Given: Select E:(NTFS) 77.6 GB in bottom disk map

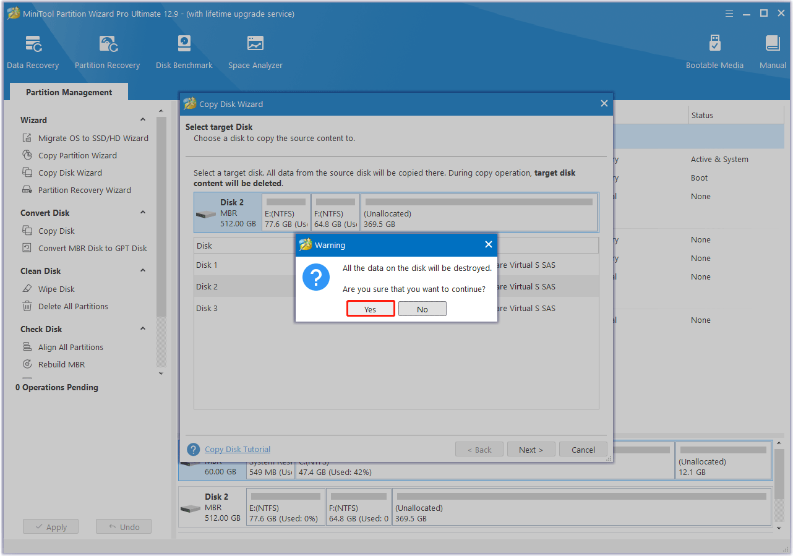Looking at the screenshot, I should [x=285, y=507].
